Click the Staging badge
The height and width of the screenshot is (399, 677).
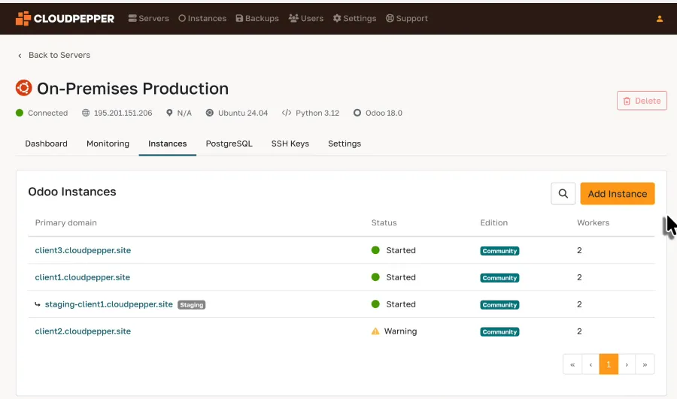tap(192, 305)
